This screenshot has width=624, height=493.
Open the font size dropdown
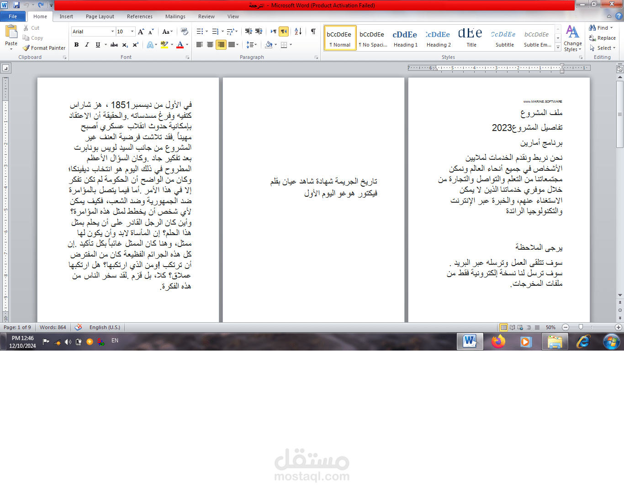[x=132, y=31]
